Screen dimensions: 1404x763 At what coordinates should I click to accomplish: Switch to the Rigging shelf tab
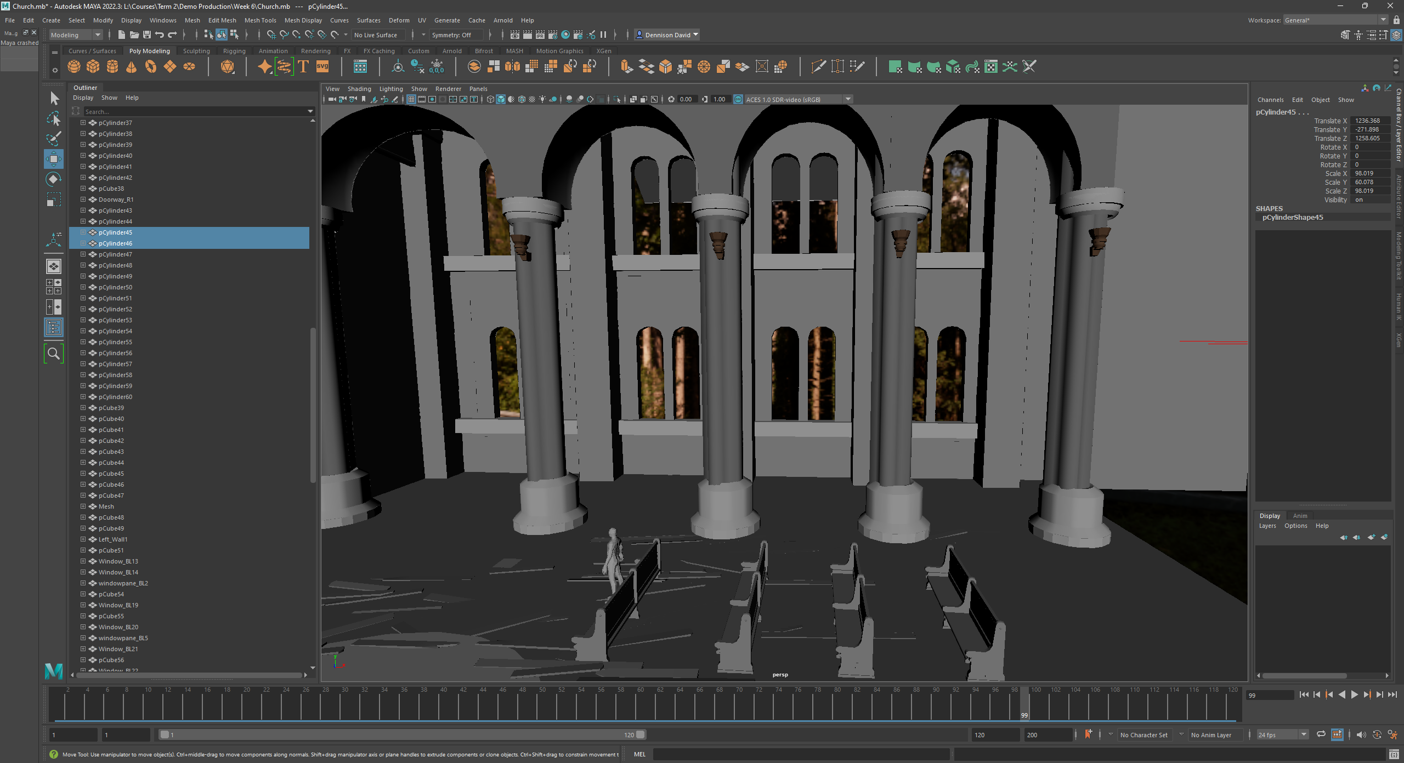click(234, 51)
